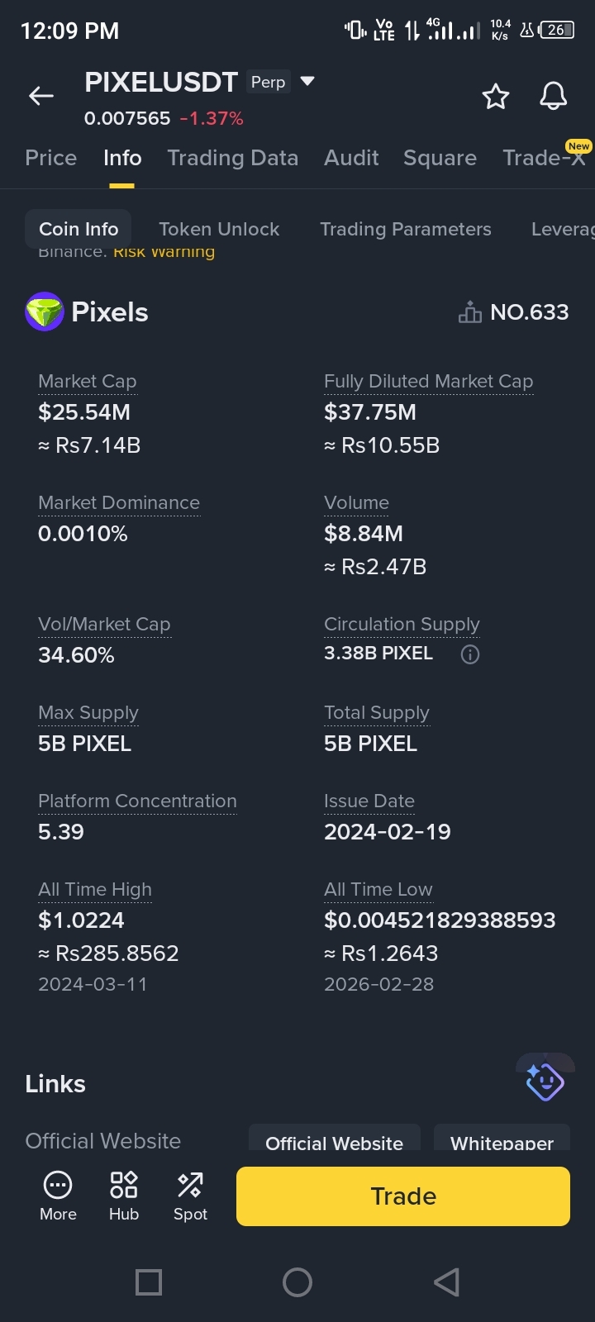Select the Trading Parameters sub-tab
Screen dimensions: 595x1322
click(405, 229)
